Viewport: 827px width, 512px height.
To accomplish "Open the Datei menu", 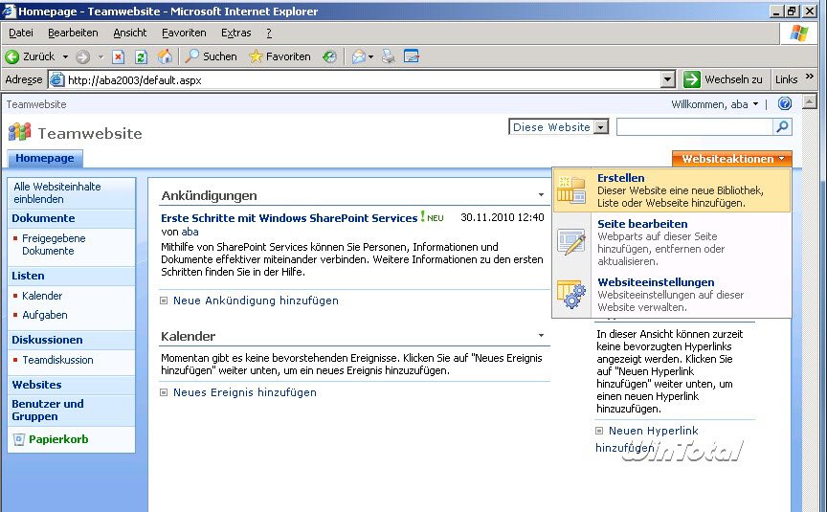I will (20, 33).
